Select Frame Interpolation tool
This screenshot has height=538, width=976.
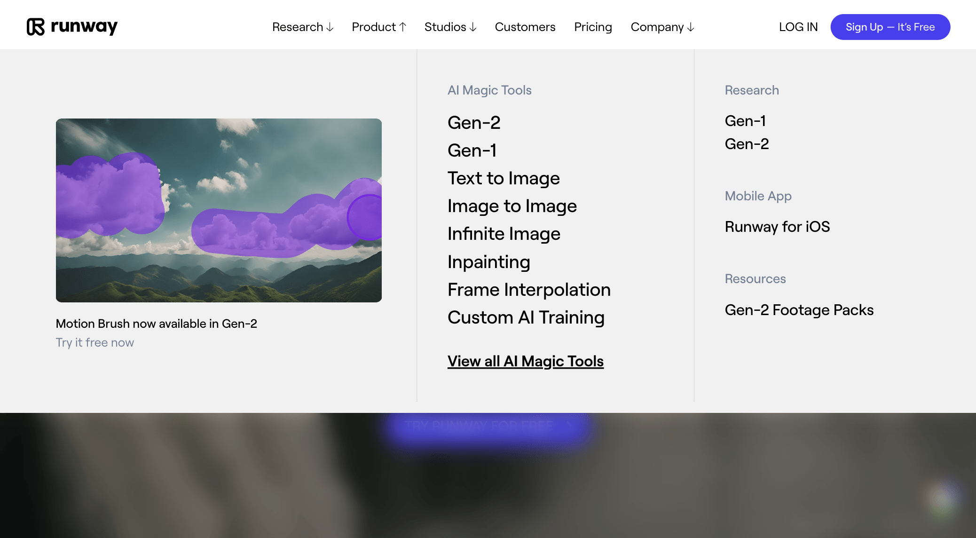coord(529,290)
